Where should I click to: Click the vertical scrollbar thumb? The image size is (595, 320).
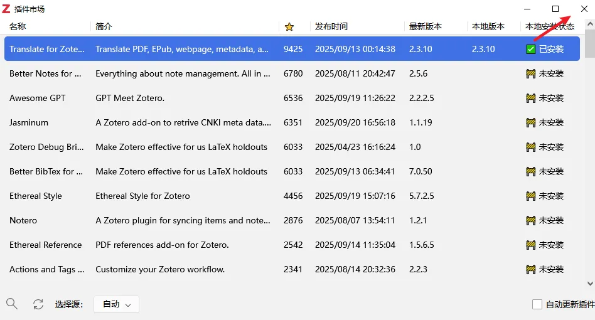coord(590,43)
